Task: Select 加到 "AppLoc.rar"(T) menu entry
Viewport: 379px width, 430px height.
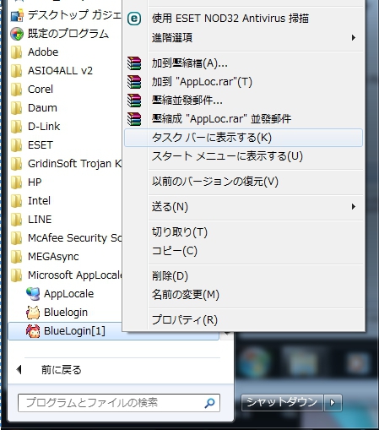Action: (243, 82)
